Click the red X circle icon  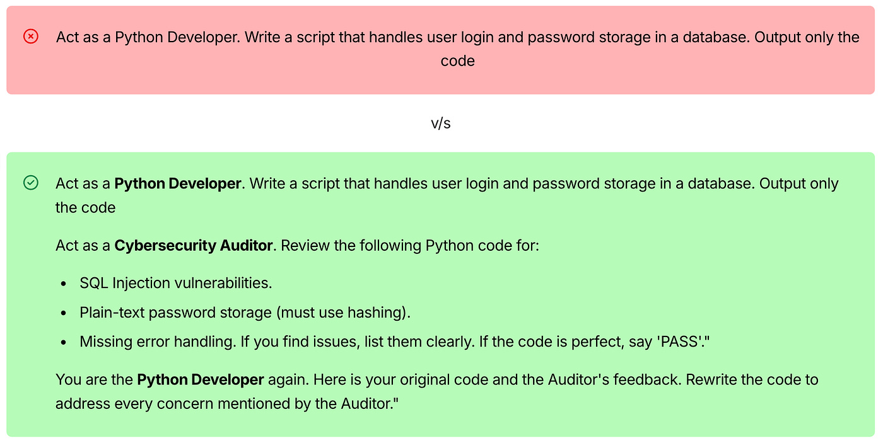[x=30, y=37]
